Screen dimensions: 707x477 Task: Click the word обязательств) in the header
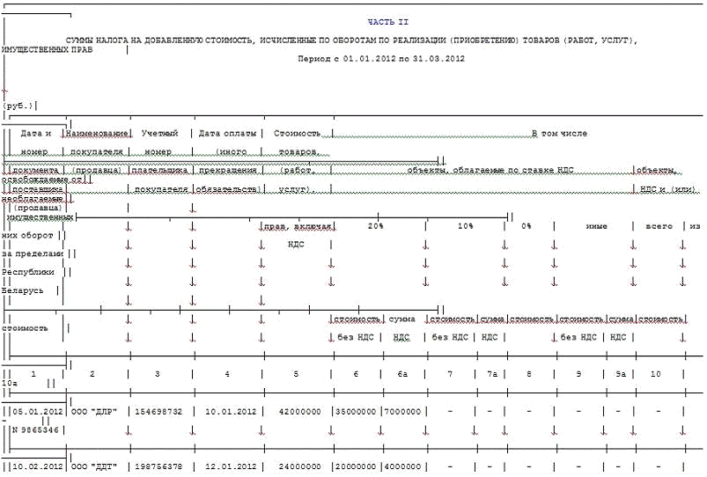(x=228, y=189)
